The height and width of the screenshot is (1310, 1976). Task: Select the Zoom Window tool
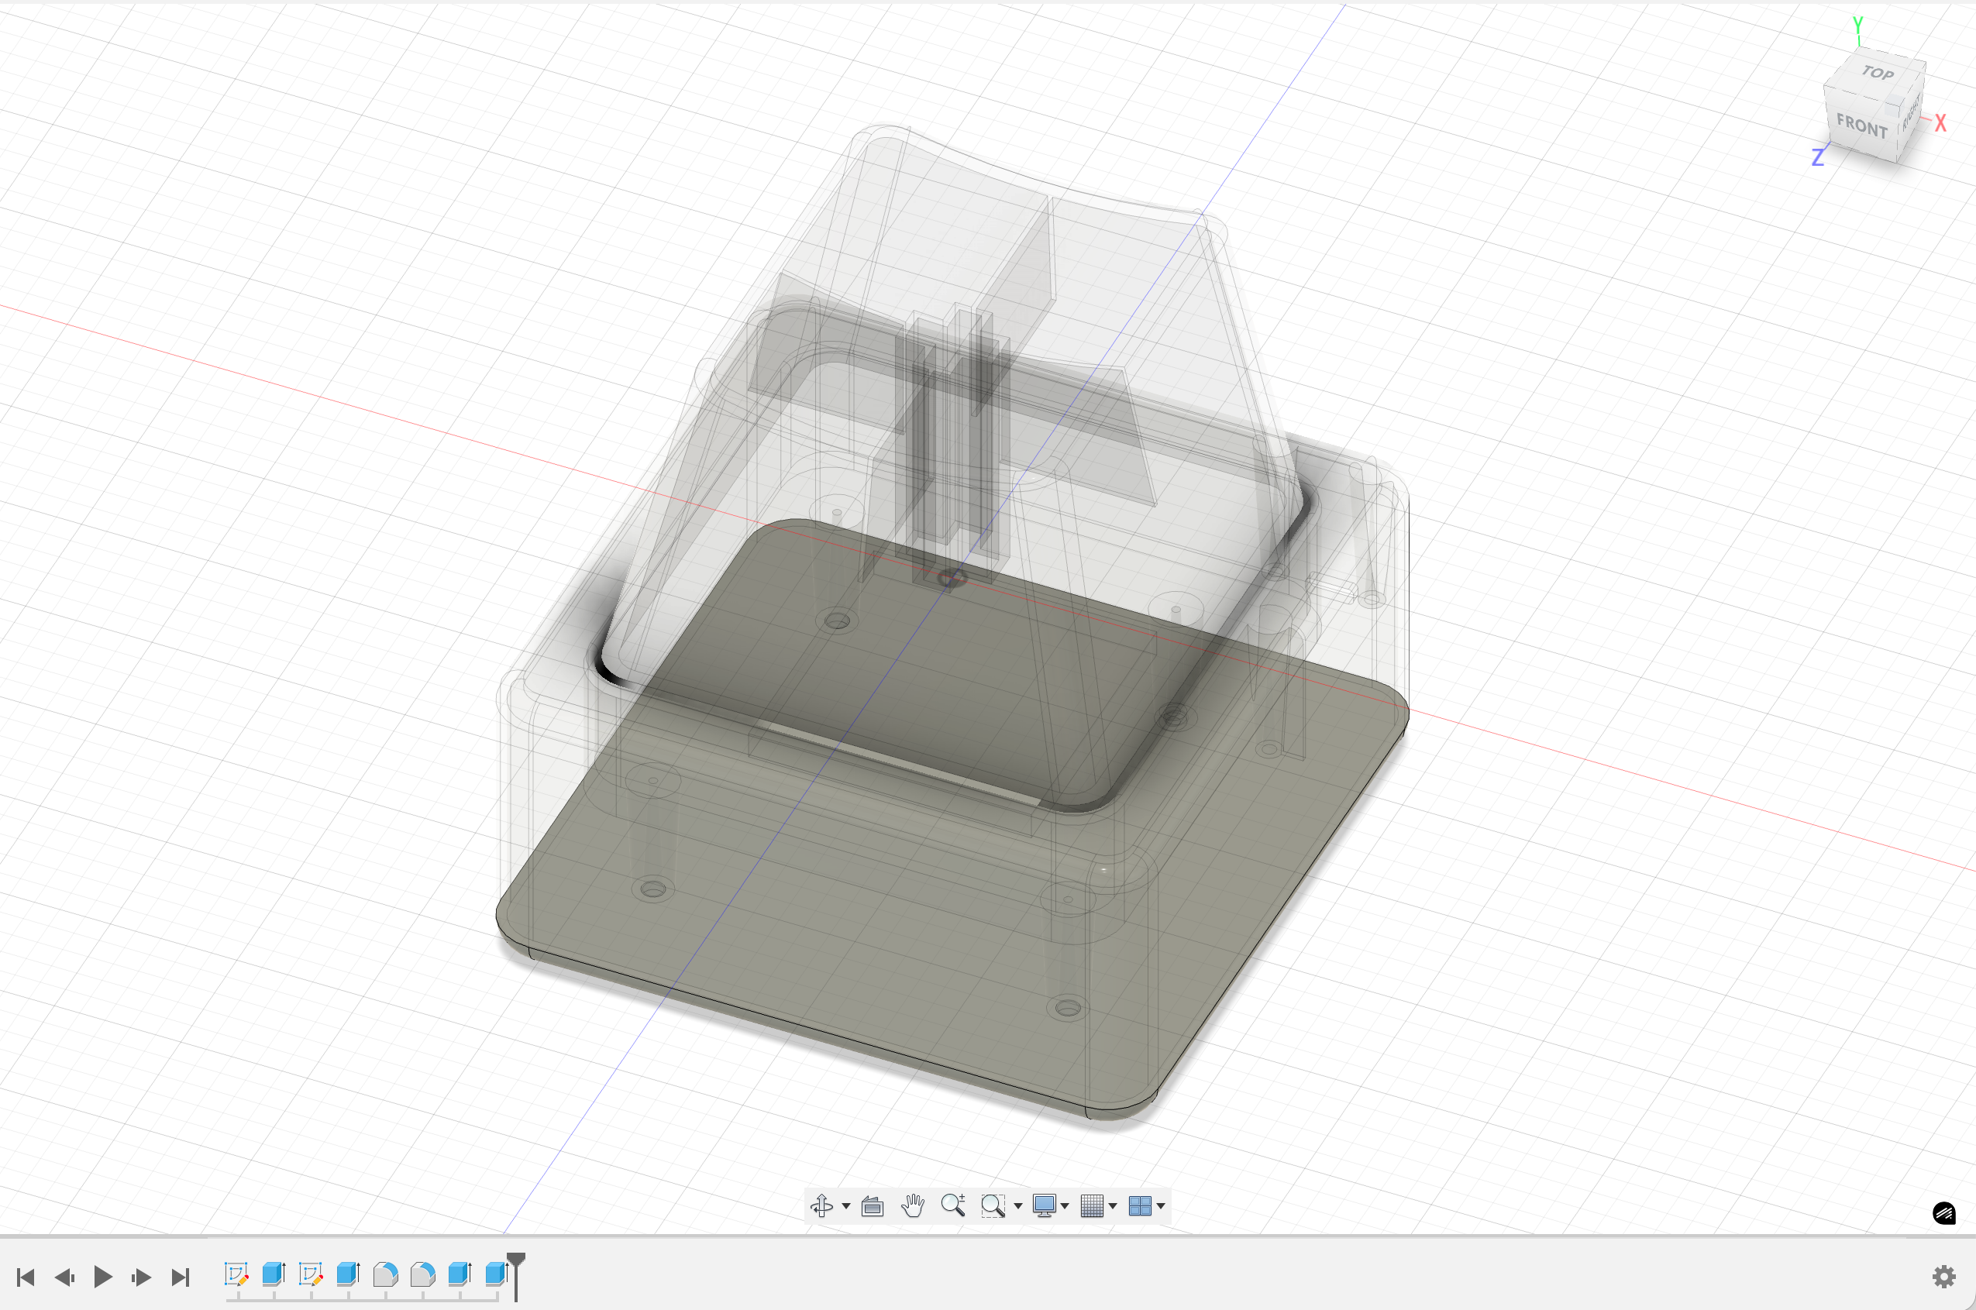(993, 1205)
